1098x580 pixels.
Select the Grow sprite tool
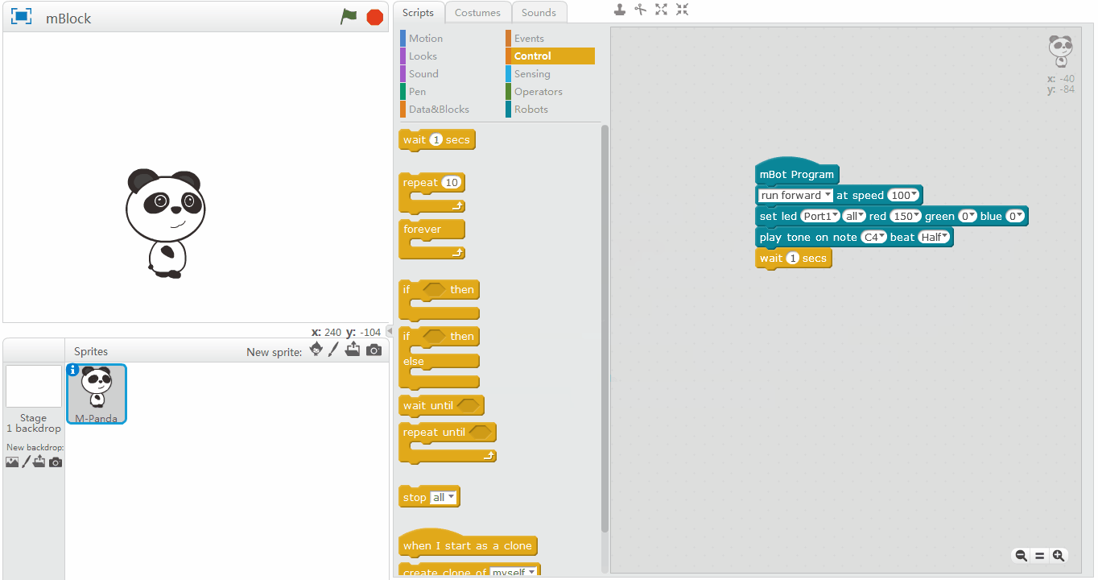point(662,10)
